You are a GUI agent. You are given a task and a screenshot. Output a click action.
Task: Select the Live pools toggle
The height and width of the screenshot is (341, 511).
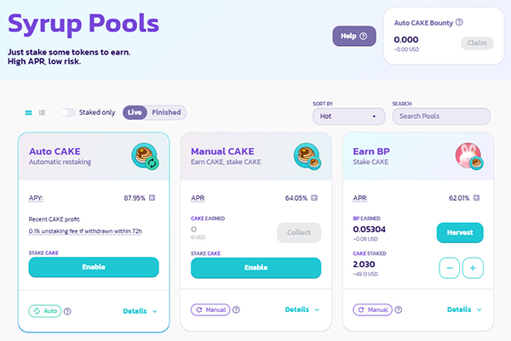(x=135, y=112)
